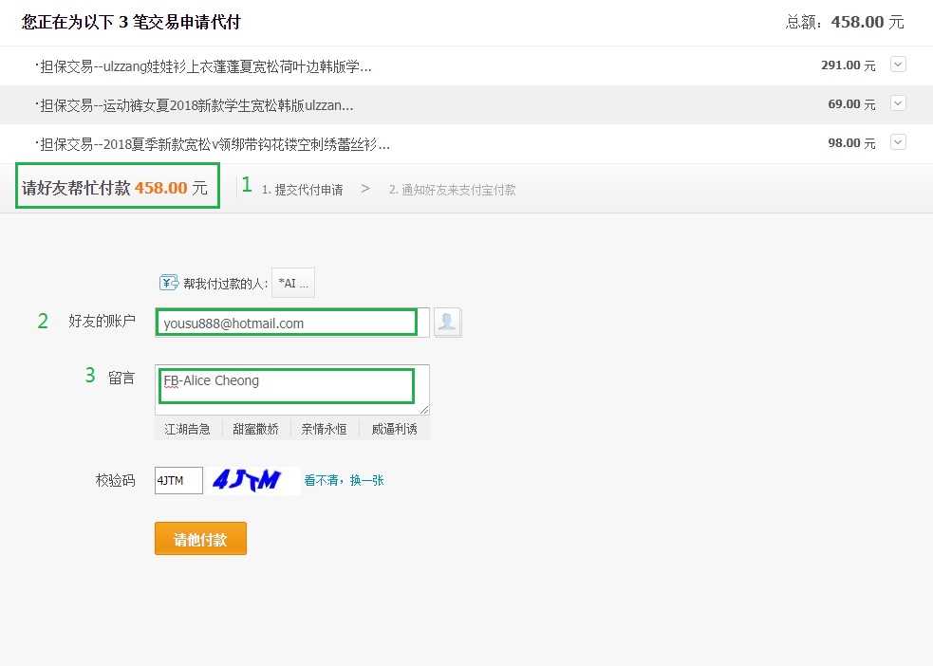Image resolution: width=933 pixels, height=666 pixels.
Task: Click the step 1 提交代付申请 label
Action: pyautogui.click(x=303, y=190)
